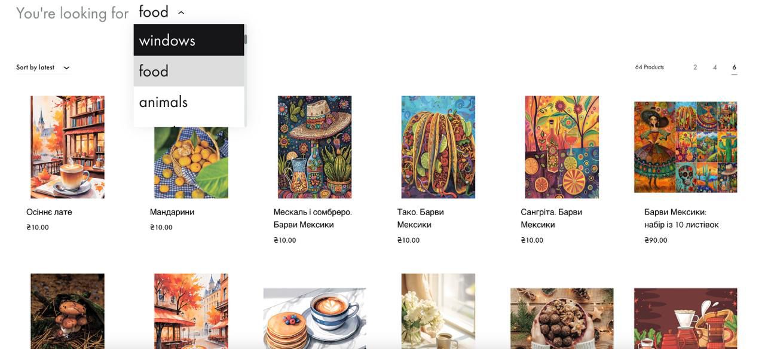Image resolution: width=765 pixels, height=349 pixels.
Task: View the Мескаль і сомбреро postcard image
Action: point(314,147)
